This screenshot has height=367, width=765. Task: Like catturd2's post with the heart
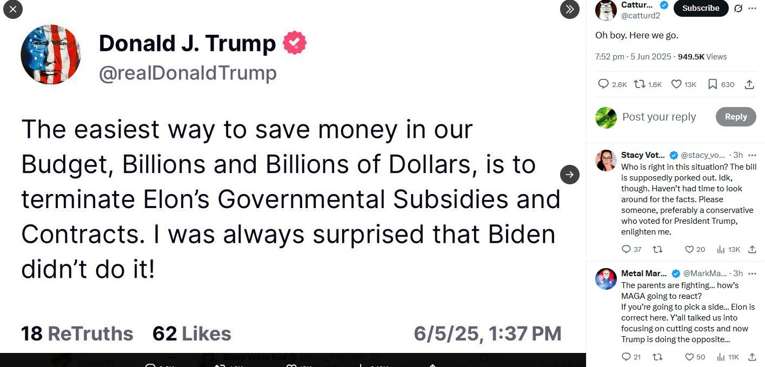[676, 84]
